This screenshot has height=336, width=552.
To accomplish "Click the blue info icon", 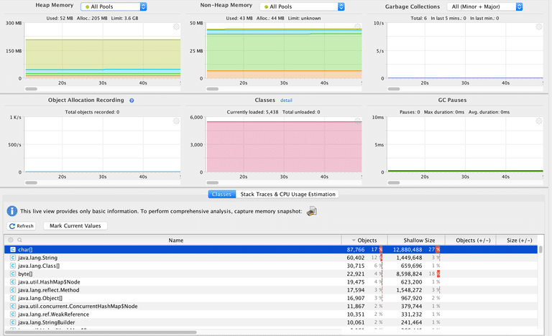I will (12, 211).
